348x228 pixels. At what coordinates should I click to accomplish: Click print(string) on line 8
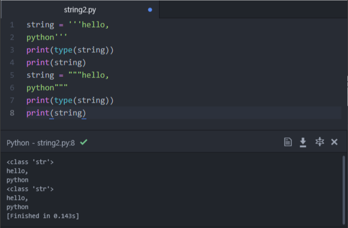tap(56, 113)
